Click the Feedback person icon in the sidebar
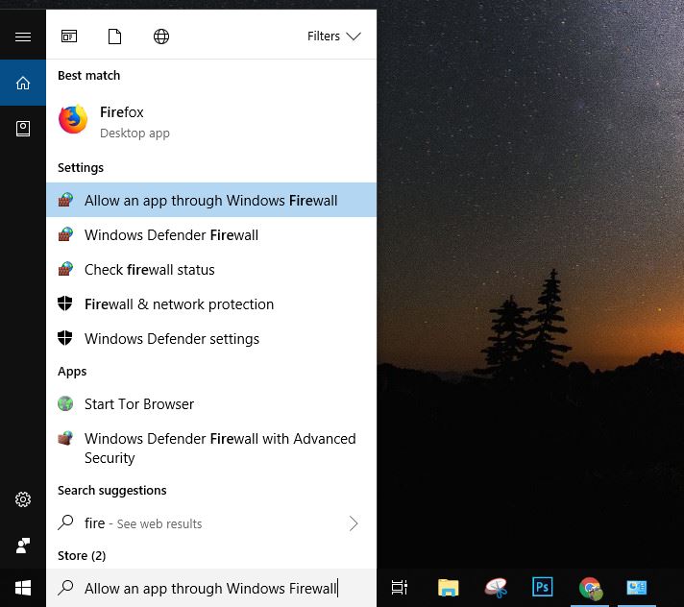The height and width of the screenshot is (607, 684). point(23,546)
